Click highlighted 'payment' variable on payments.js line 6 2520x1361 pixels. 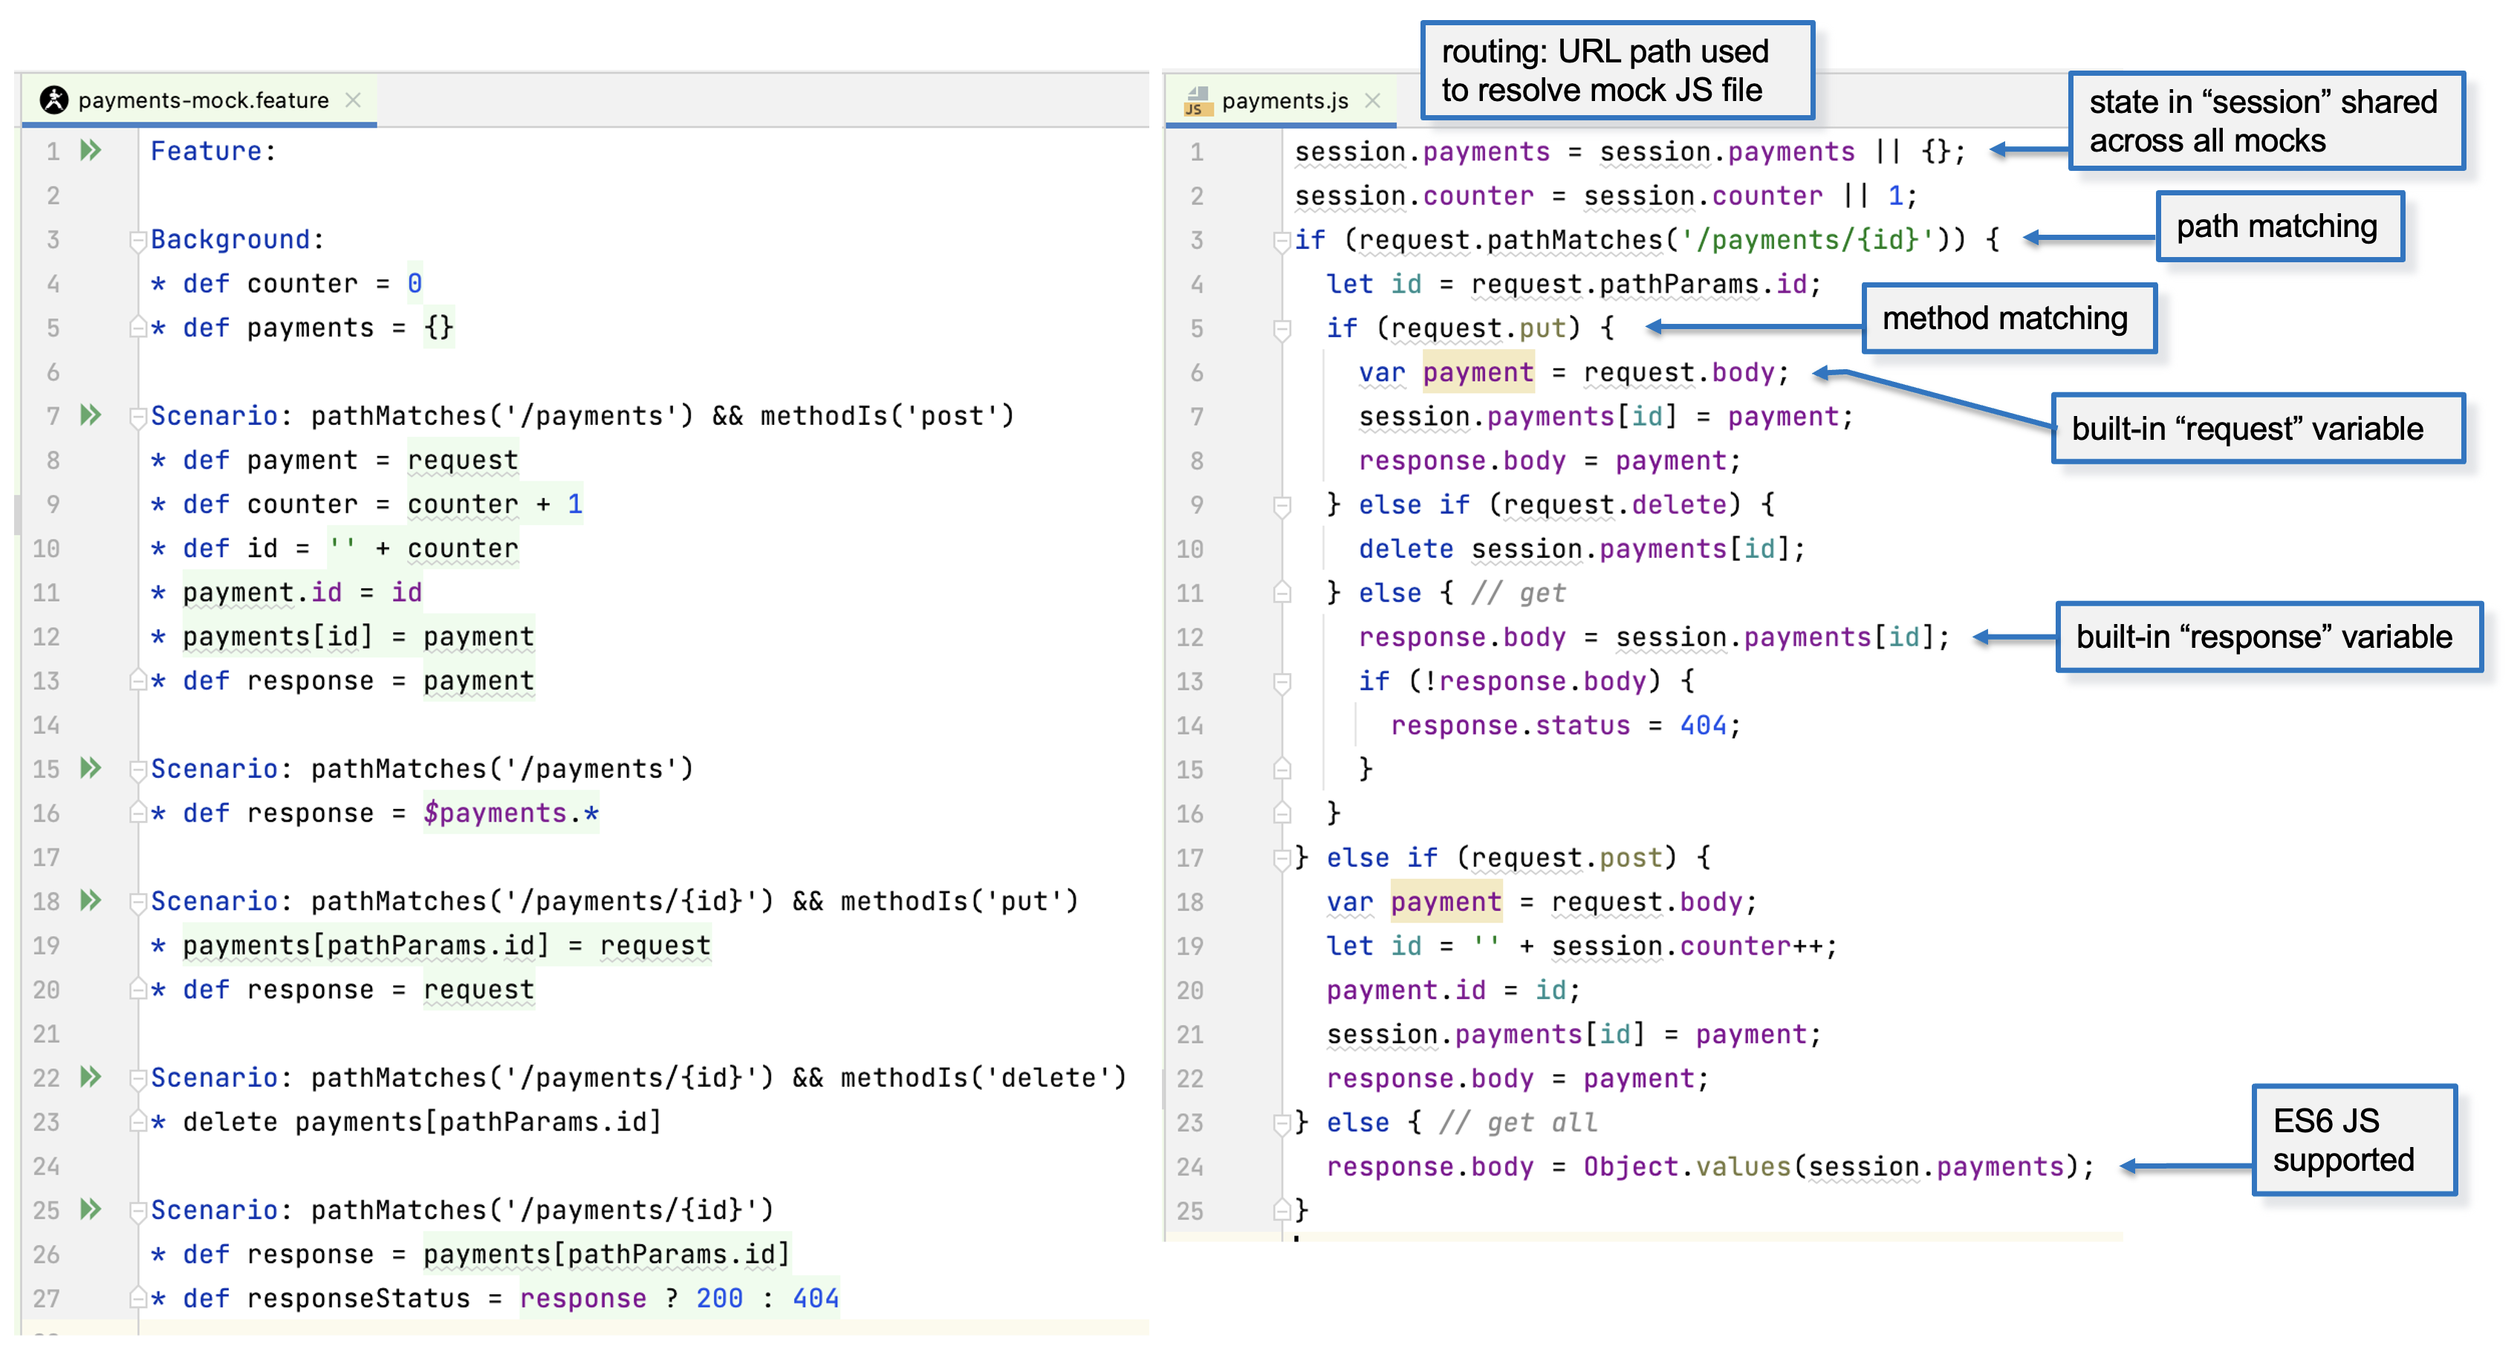pos(1478,371)
